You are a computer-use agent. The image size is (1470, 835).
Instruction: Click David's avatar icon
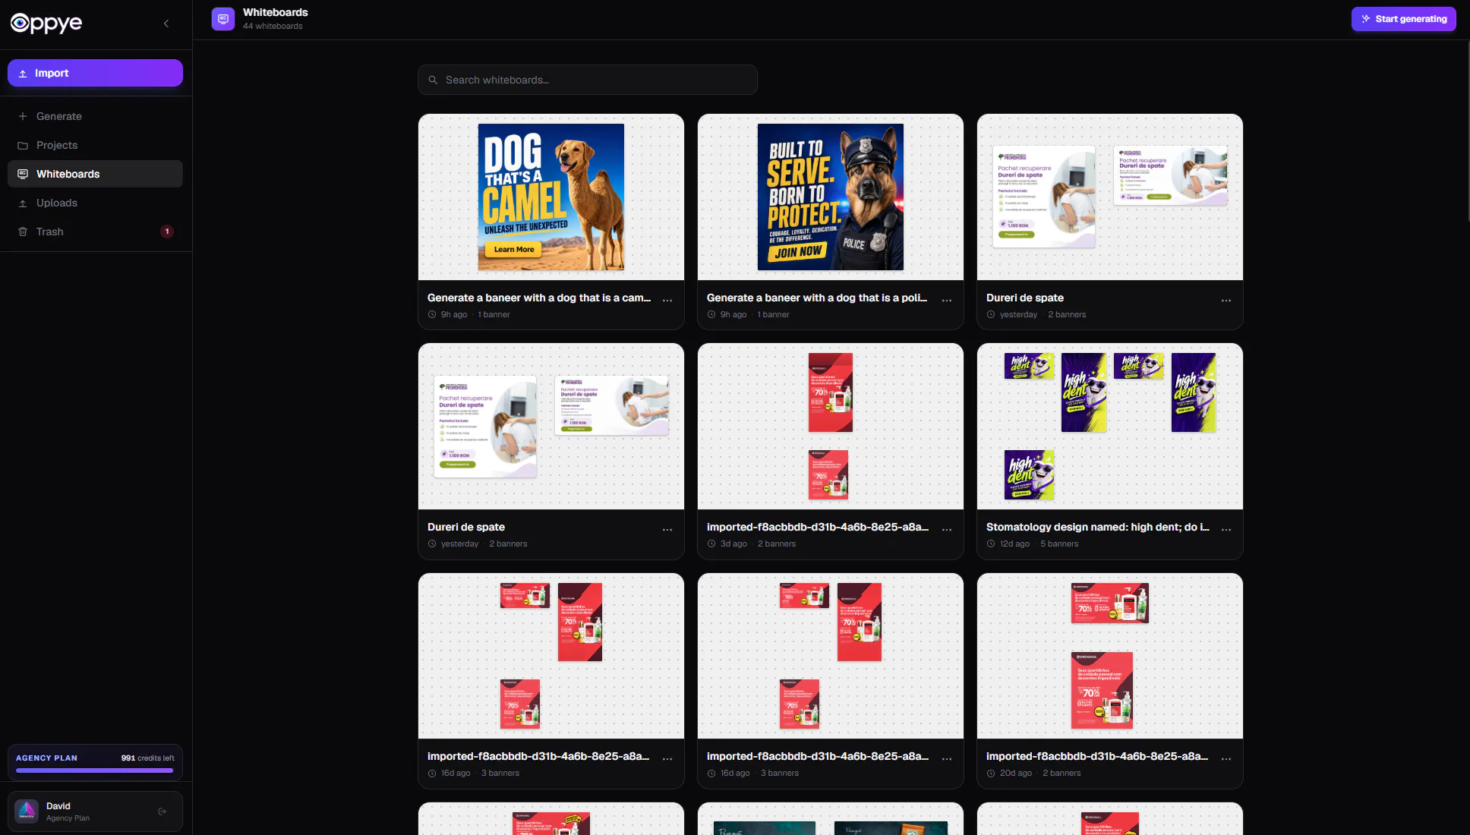click(27, 811)
